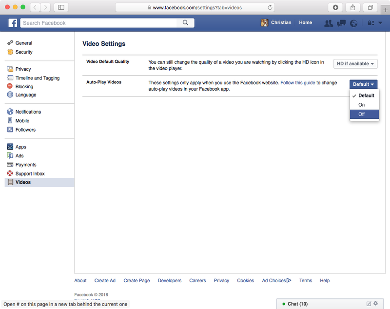Open a new Safari tab
This screenshot has width=390, height=309.
point(385,10)
